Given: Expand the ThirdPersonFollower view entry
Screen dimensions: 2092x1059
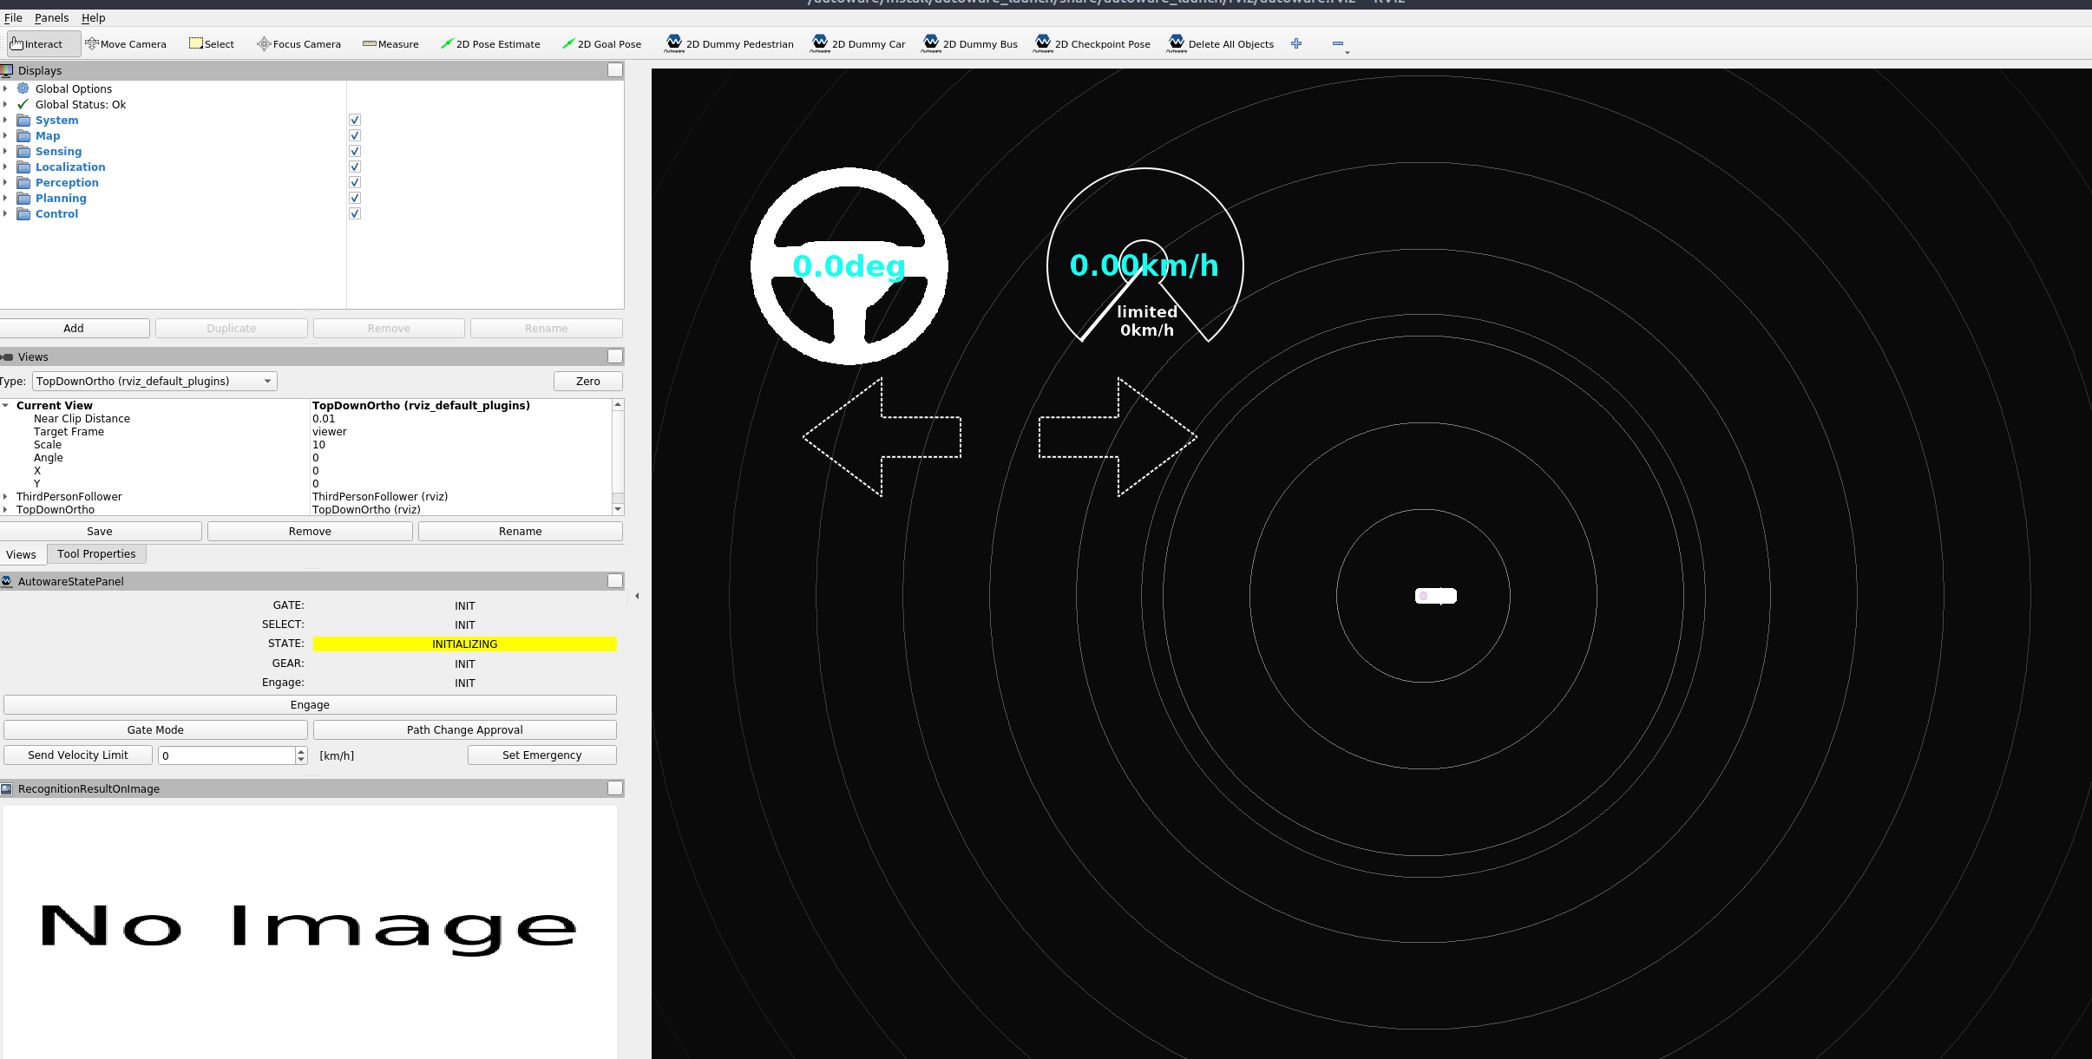Looking at the screenshot, I should pos(6,496).
